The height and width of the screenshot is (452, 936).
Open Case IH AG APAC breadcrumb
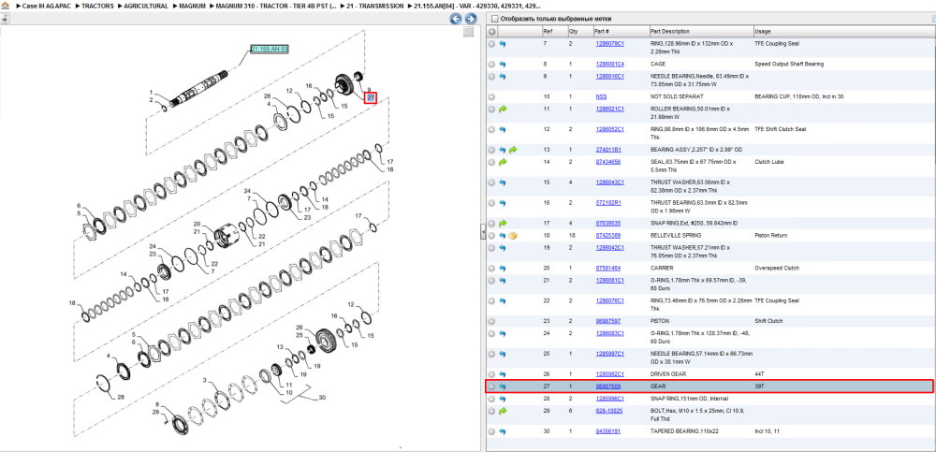[x=47, y=6]
